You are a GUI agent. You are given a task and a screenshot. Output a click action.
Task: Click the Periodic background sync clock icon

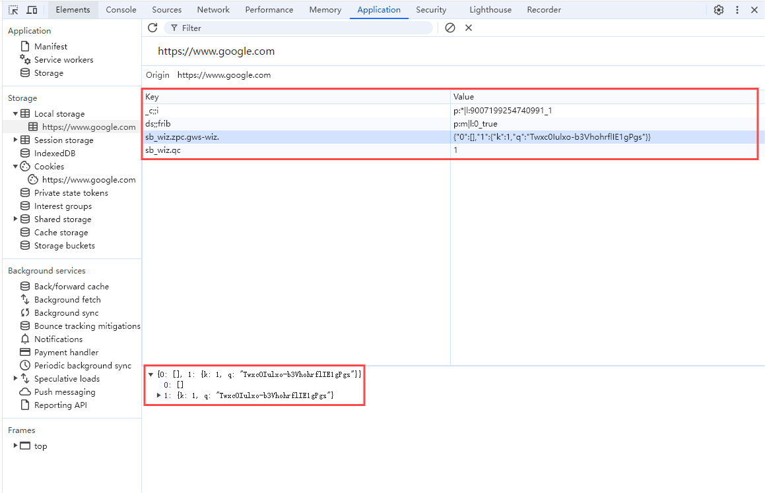coord(25,365)
